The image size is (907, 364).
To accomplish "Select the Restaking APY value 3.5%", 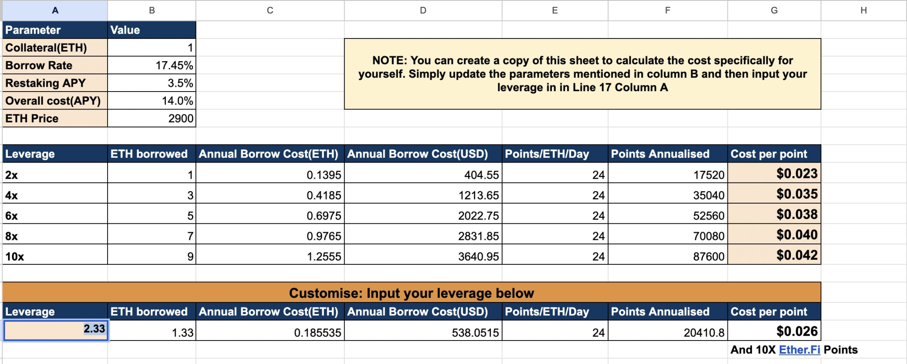I will [x=152, y=83].
